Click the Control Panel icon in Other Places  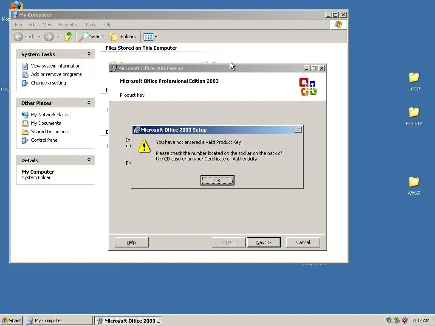point(25,140)
